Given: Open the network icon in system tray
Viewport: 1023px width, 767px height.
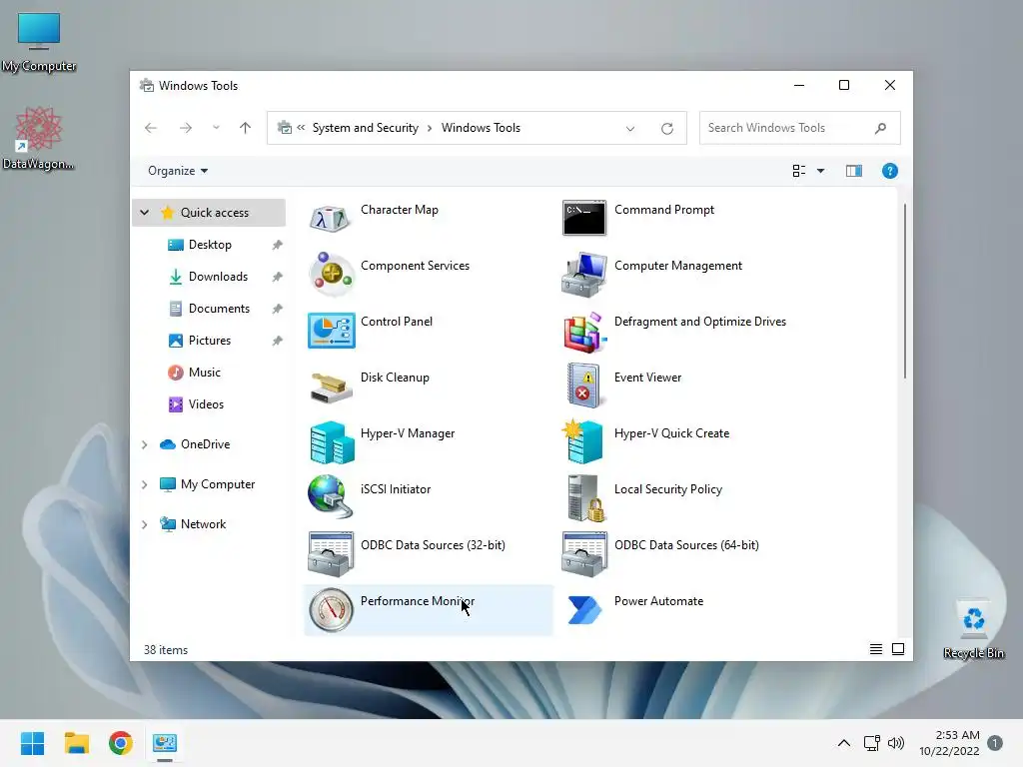Looking at the screenshot, I should pyautogui.click(x=871, y=743).
